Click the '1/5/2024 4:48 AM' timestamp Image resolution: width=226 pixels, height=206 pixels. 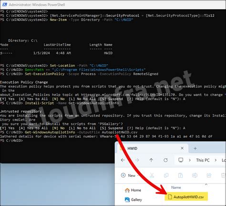tap(52, 53)
